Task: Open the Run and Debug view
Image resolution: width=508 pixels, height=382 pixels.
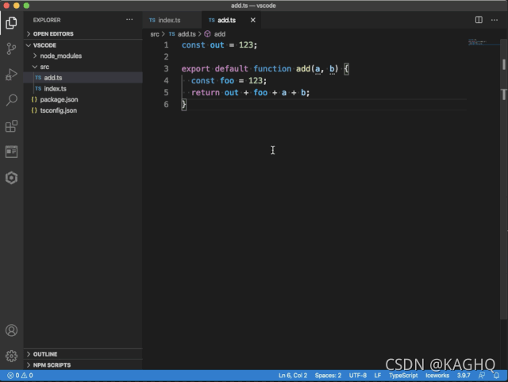Action: (11, 75)
